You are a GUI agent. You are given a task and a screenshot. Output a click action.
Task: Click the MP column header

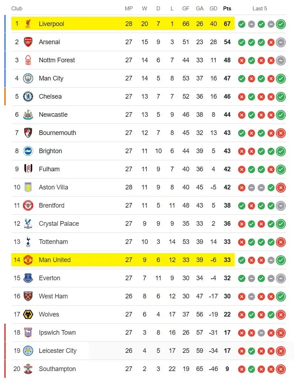click(x=129, y=9)
